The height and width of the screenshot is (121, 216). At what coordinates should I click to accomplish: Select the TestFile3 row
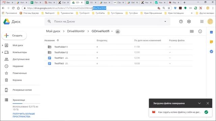(x=118, y=64)
